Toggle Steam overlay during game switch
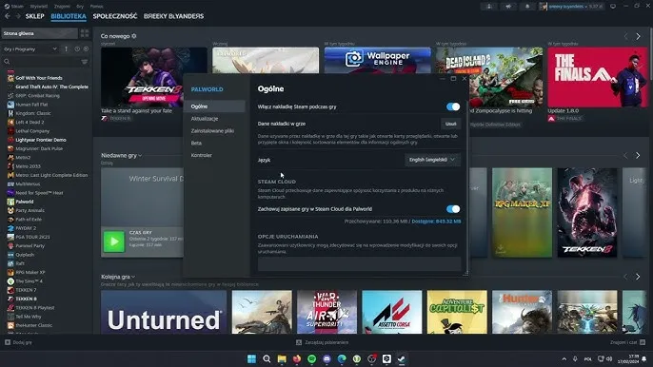653x367 pixels. (x=453, y=106)
